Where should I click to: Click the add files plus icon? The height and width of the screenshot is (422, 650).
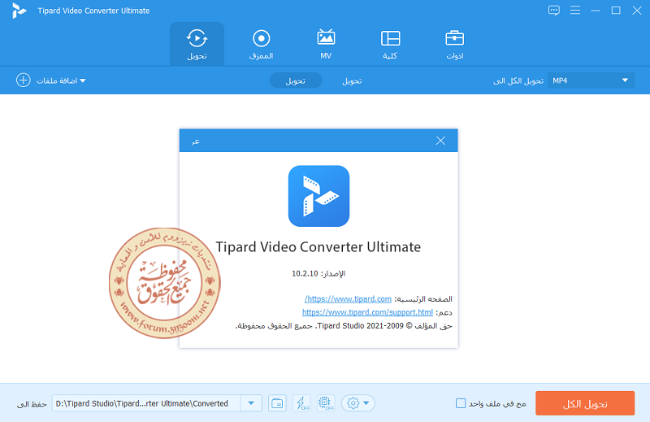pos(24,80)
